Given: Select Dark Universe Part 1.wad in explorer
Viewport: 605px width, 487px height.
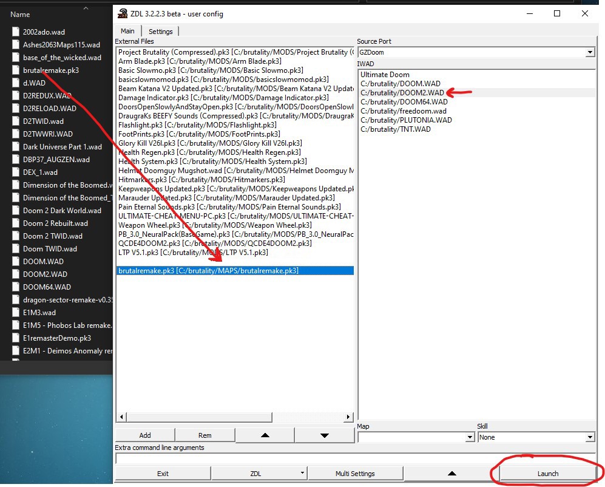Looking at the screenshot, I should pyautogui.click(x=62, y=147).
